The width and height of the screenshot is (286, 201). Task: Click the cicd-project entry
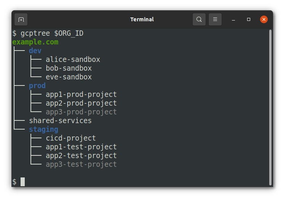click(x=70, y=138)
